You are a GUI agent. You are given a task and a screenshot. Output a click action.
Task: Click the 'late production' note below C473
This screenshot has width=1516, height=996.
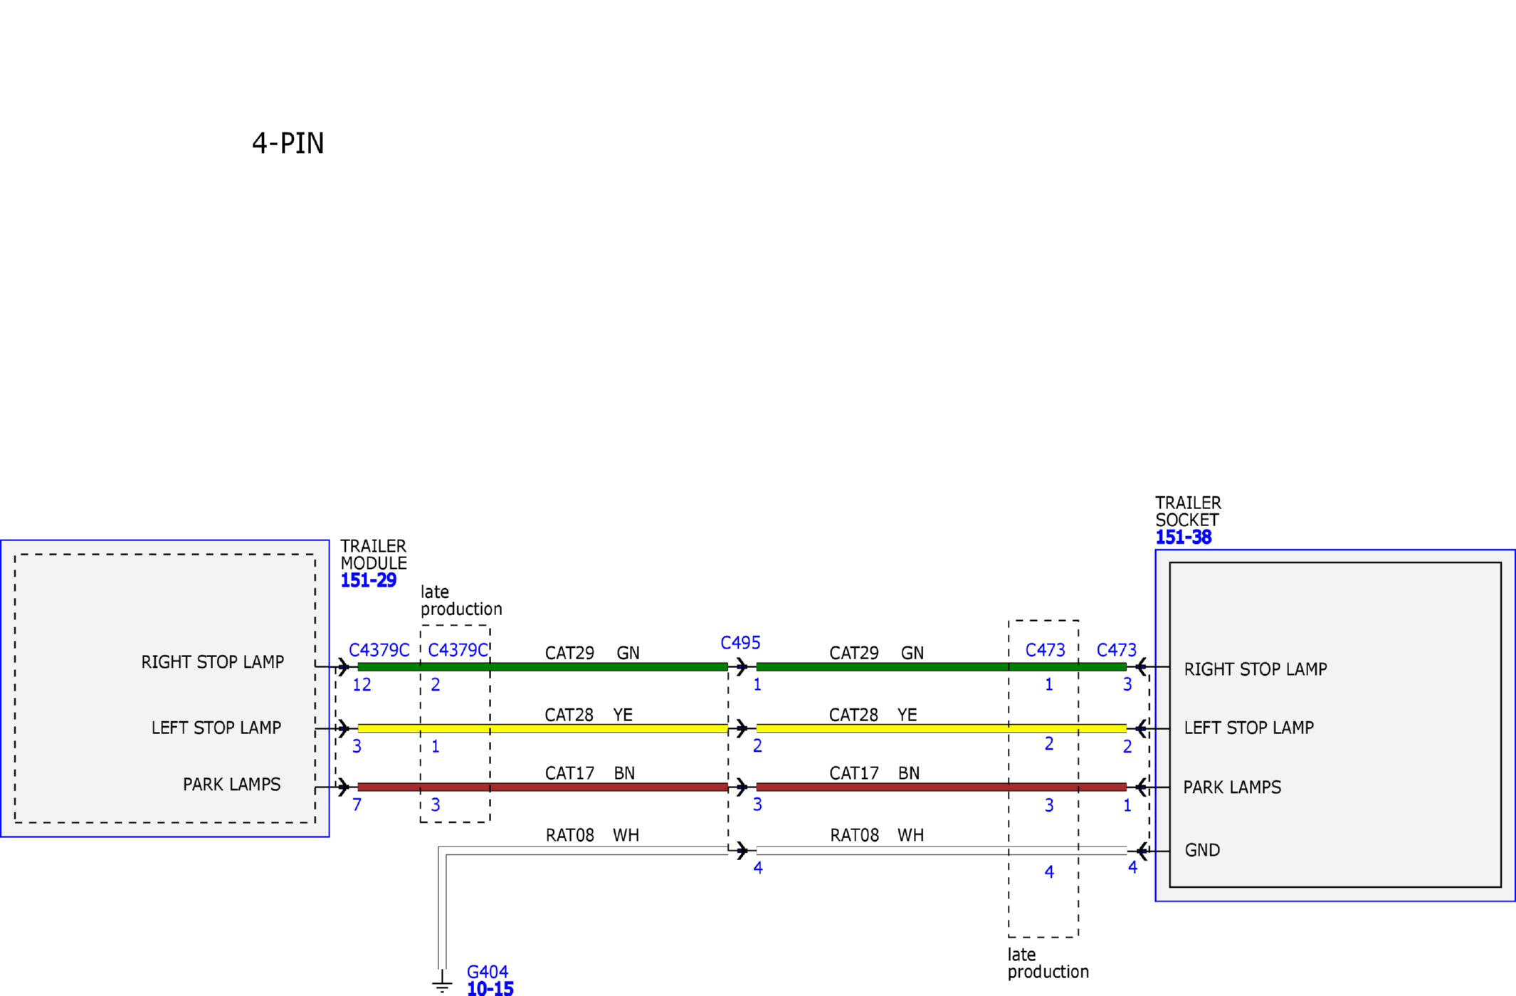tap(1048, 963)
